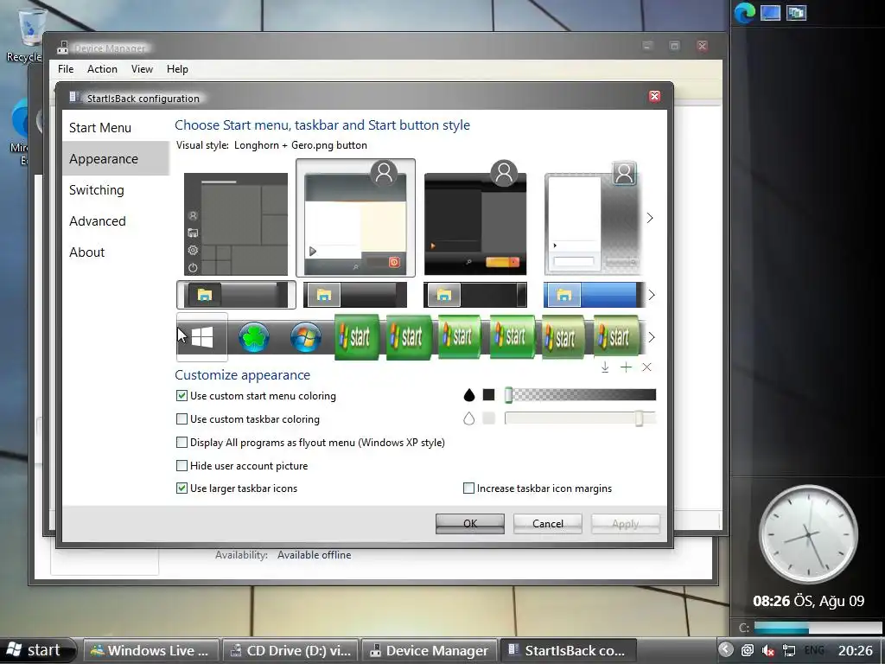Uncheck Use larger taskbar icons
The height and width of the screenshot is (664, 885).
coord(181,488)
